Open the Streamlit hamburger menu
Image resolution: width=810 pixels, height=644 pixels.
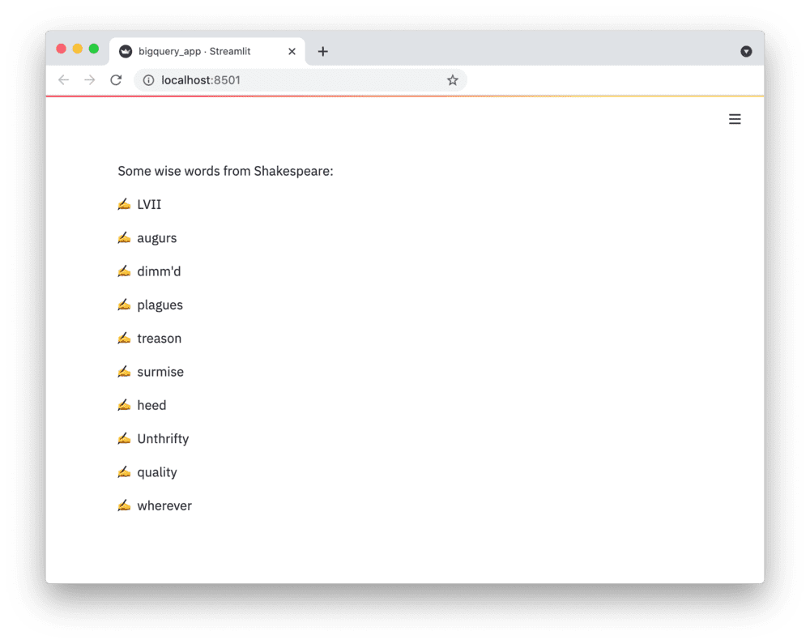[x=735, y=119]
